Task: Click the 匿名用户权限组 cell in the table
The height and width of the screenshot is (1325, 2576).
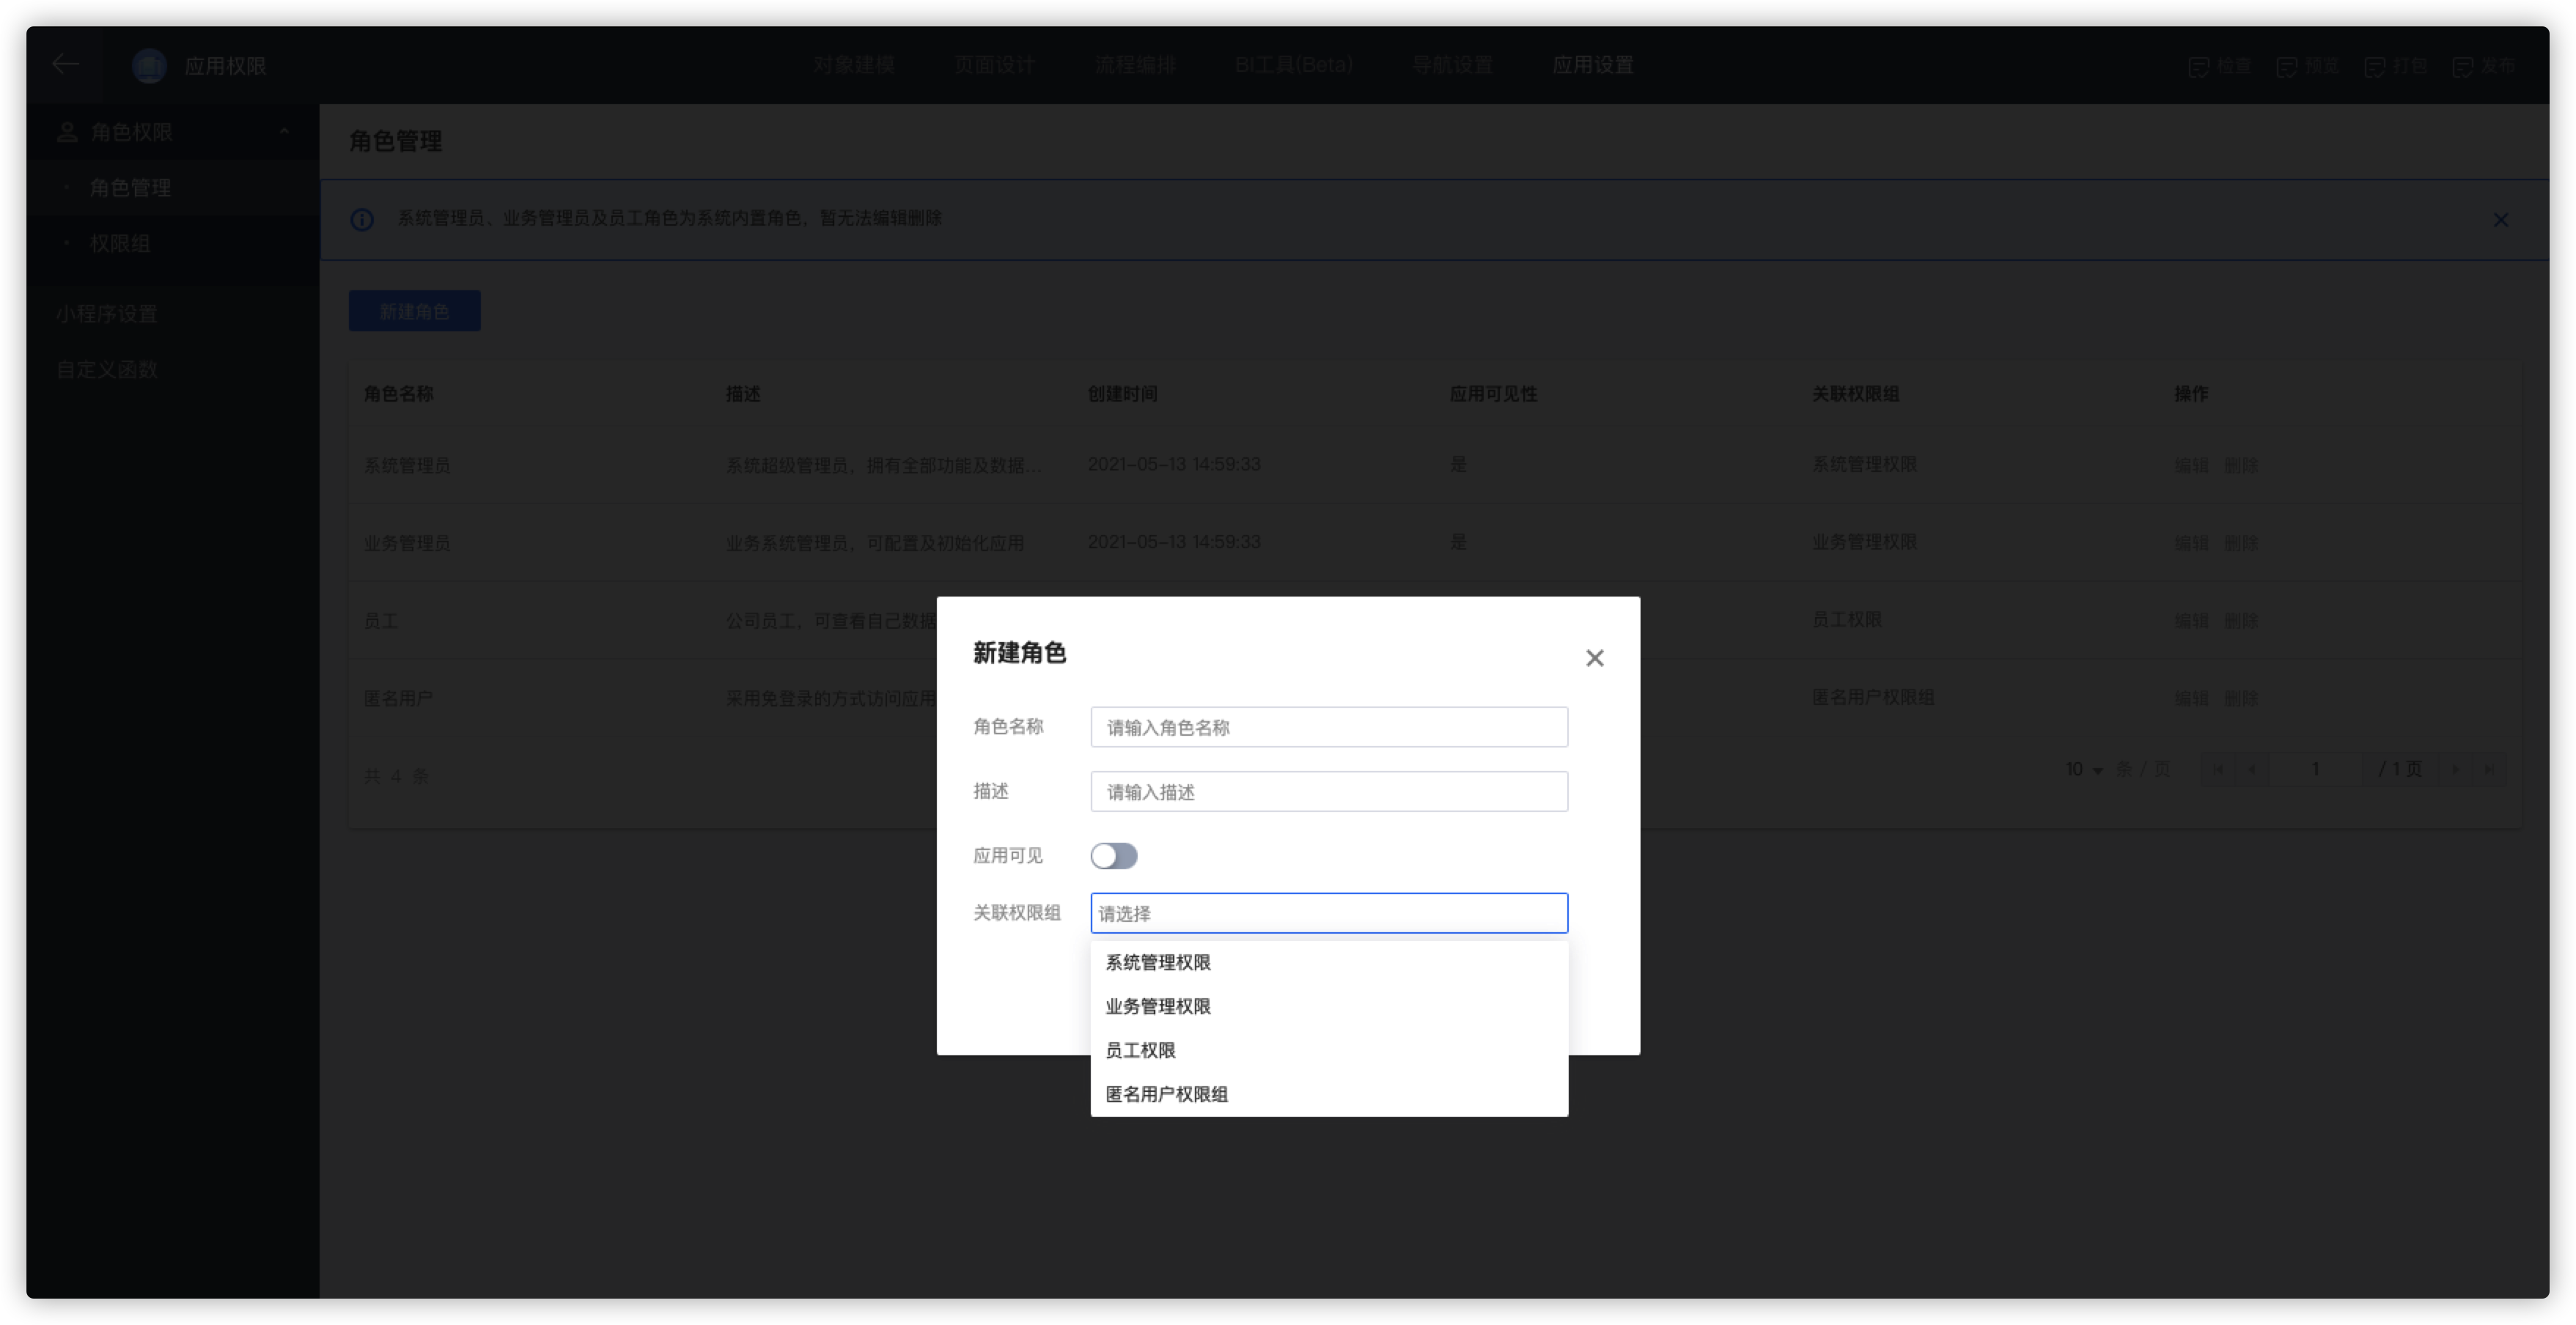Action: [1872, 697]
